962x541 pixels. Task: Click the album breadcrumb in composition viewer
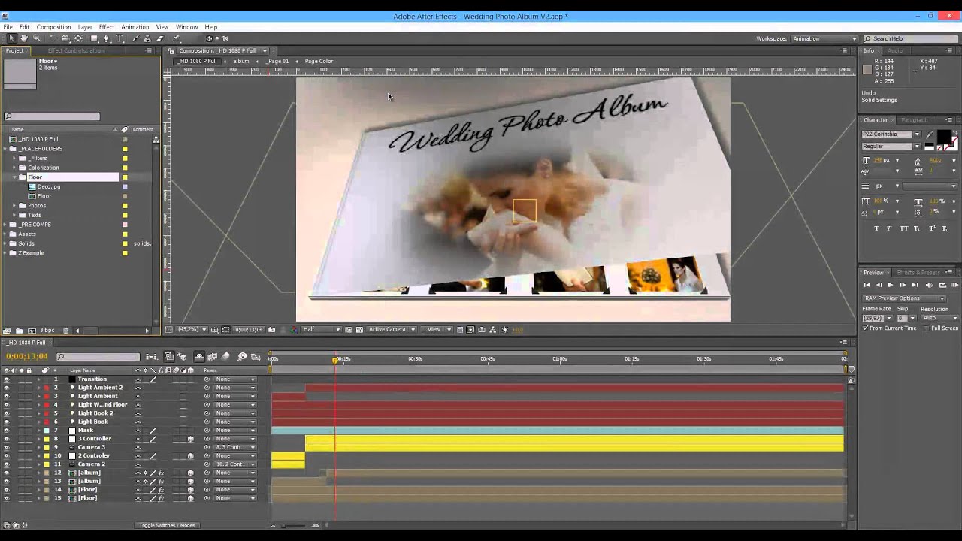click(241, 62)
